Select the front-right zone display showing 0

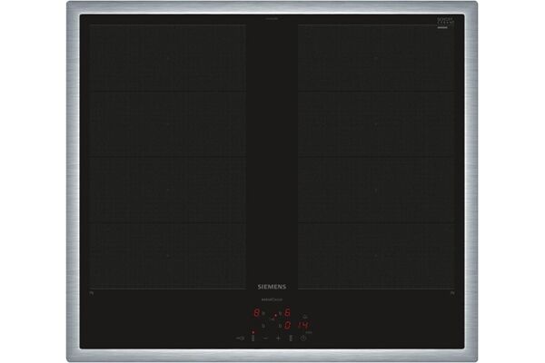(x=287, y=326)
